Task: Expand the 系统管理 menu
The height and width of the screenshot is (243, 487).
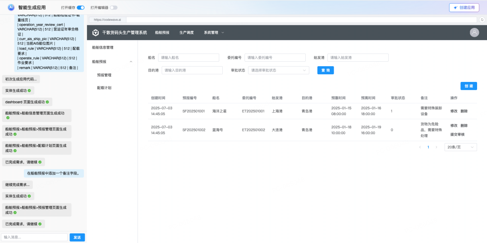Action: tap(214, 32)
